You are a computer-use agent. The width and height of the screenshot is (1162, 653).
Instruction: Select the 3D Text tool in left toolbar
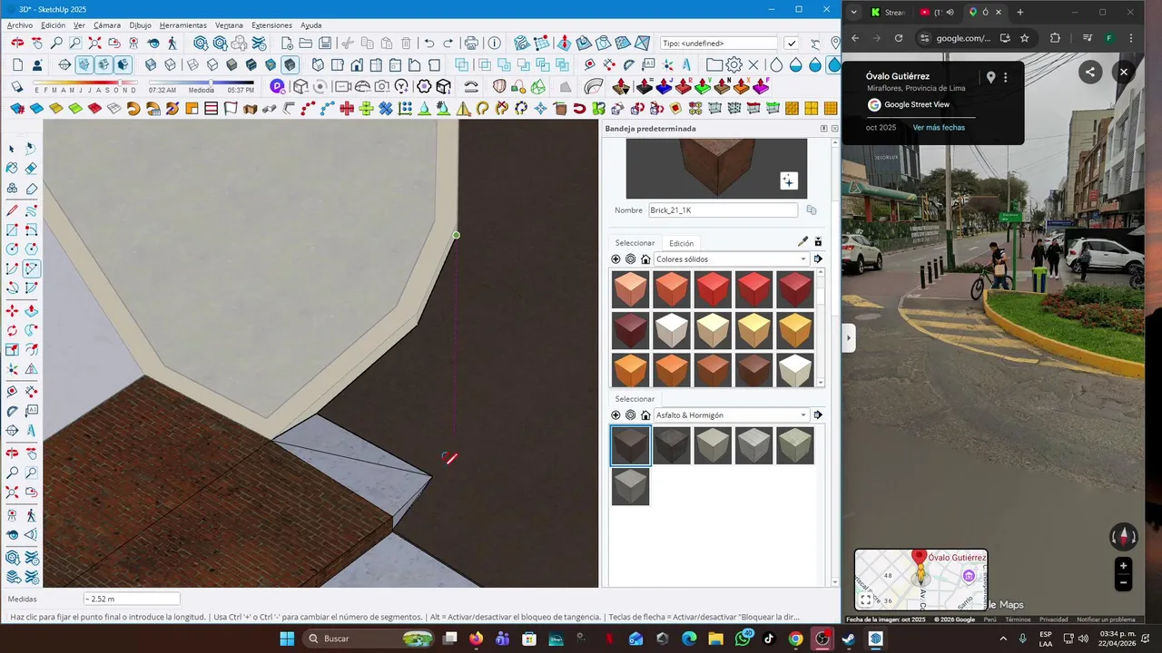(32, 431)
